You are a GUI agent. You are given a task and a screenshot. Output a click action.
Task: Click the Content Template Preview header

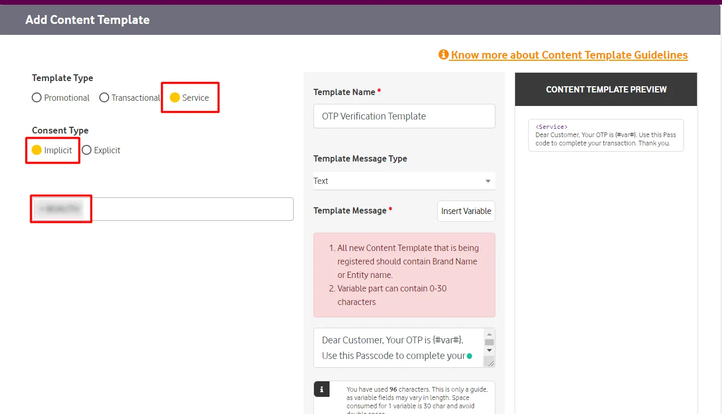[606, 89]
